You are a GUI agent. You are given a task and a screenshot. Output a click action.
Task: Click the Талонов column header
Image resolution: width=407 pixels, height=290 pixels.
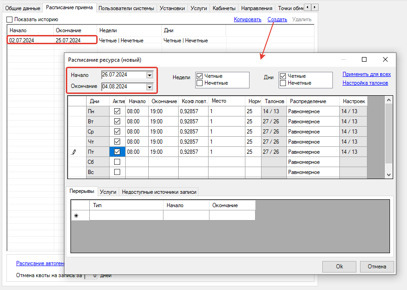click(274, 101)
